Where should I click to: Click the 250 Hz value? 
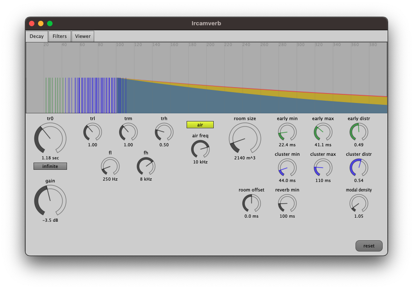110,179
